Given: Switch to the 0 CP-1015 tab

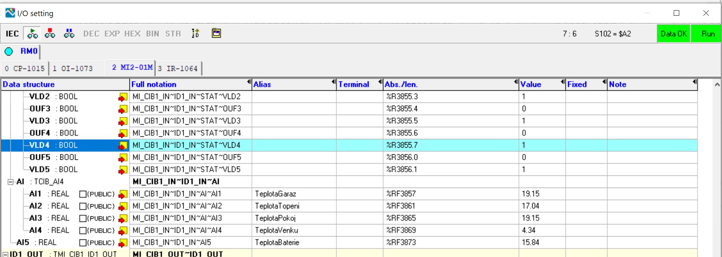Looking at the screenshot, I should (x=25, y=68).
